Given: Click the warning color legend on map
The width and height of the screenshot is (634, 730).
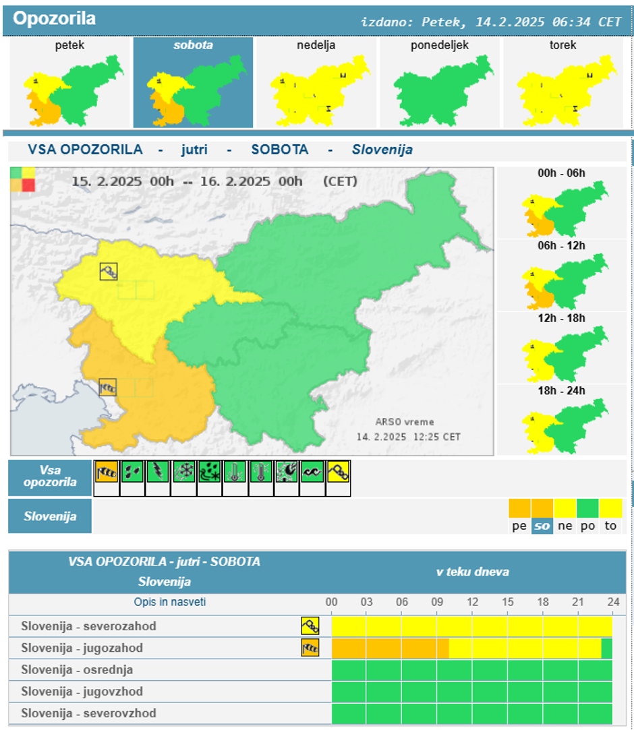Looking at the screenshot, I should (22, 179).
